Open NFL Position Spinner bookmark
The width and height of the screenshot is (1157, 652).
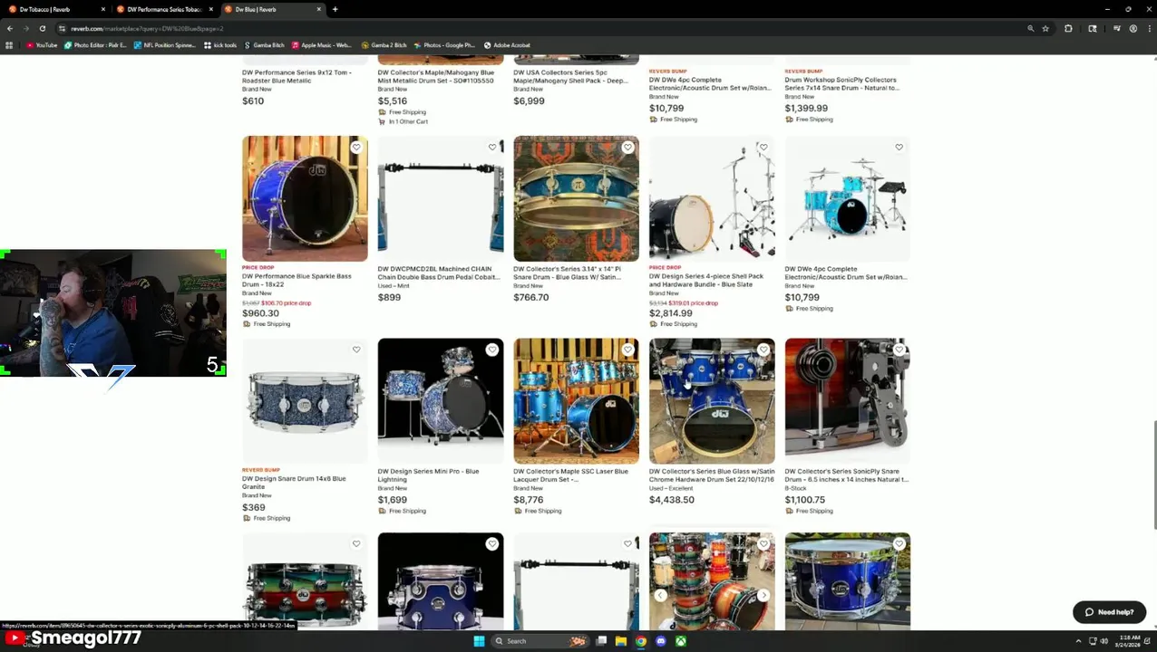coord(164,44)
